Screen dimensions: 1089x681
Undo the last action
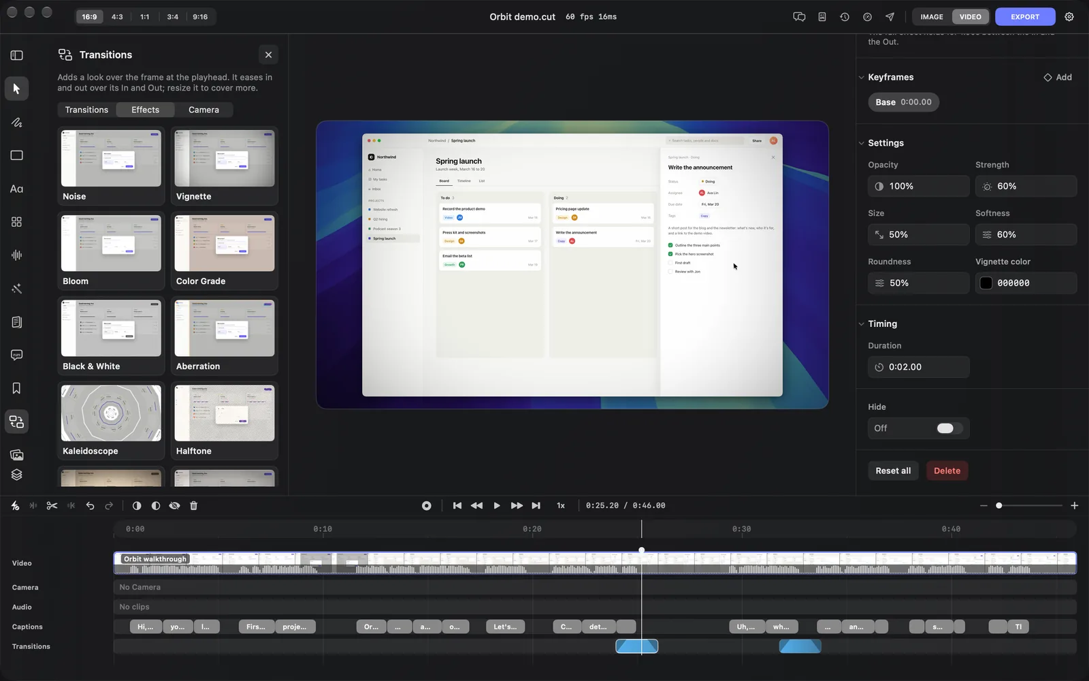(90, 505)
